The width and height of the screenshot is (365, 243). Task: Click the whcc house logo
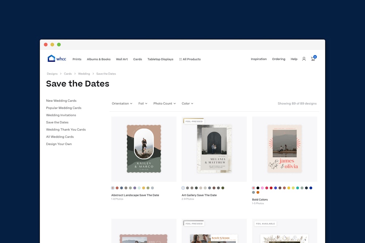(x=57, y=58)
